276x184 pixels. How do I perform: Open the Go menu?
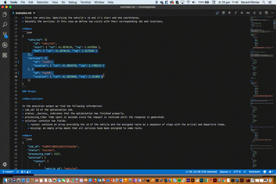coord(63,2)
